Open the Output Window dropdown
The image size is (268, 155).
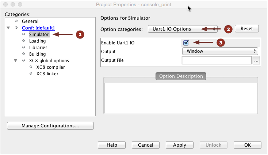click(220, 51)
